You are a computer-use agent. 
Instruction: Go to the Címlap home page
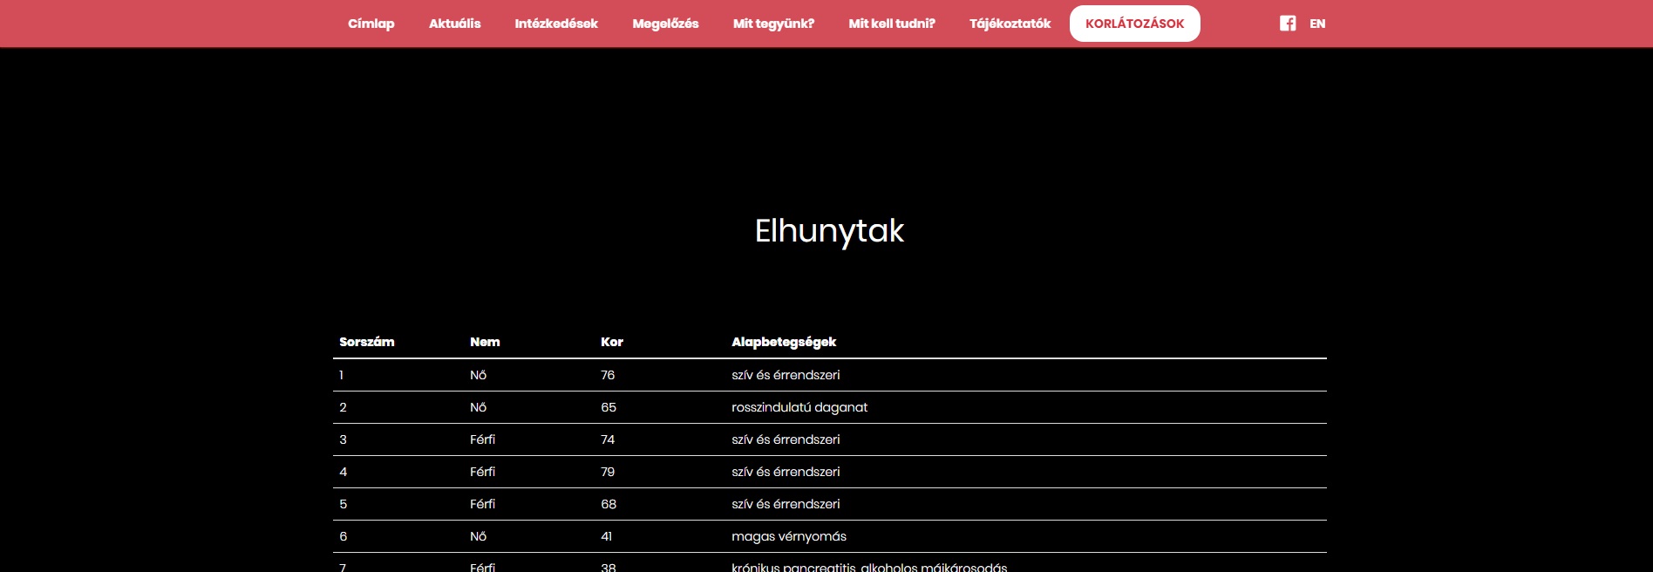tap(371, 24)
